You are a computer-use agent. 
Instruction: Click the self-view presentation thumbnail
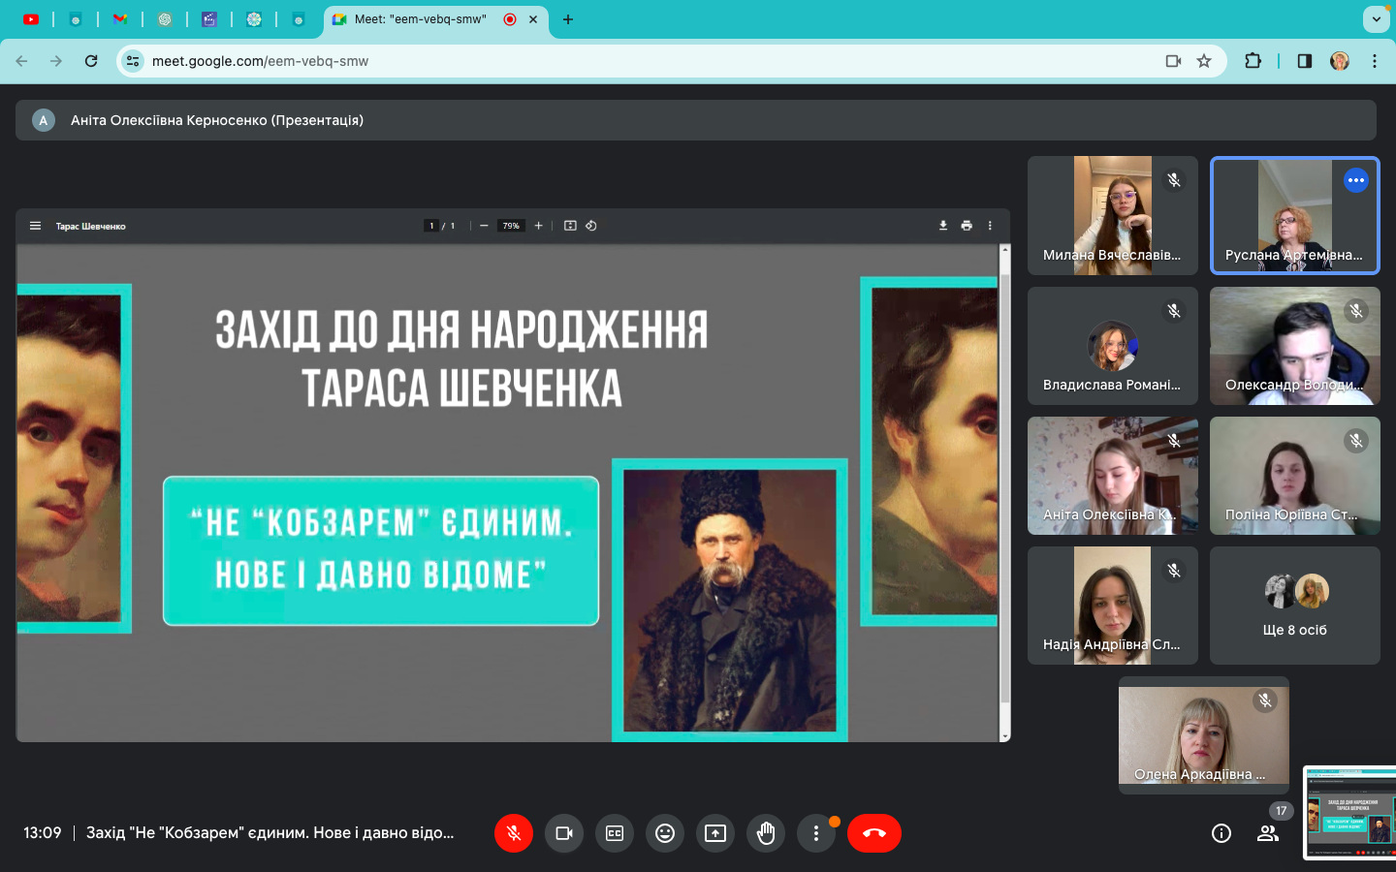1350,812
